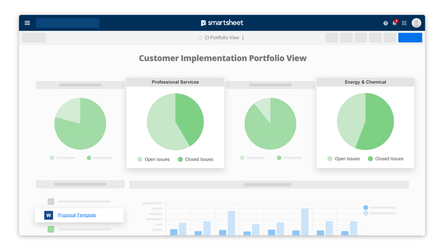Select the Professional Services widget title
Image resolution: width=444 pixels, height=250 pixels.
pyautogui.click(x=175, y=82)
